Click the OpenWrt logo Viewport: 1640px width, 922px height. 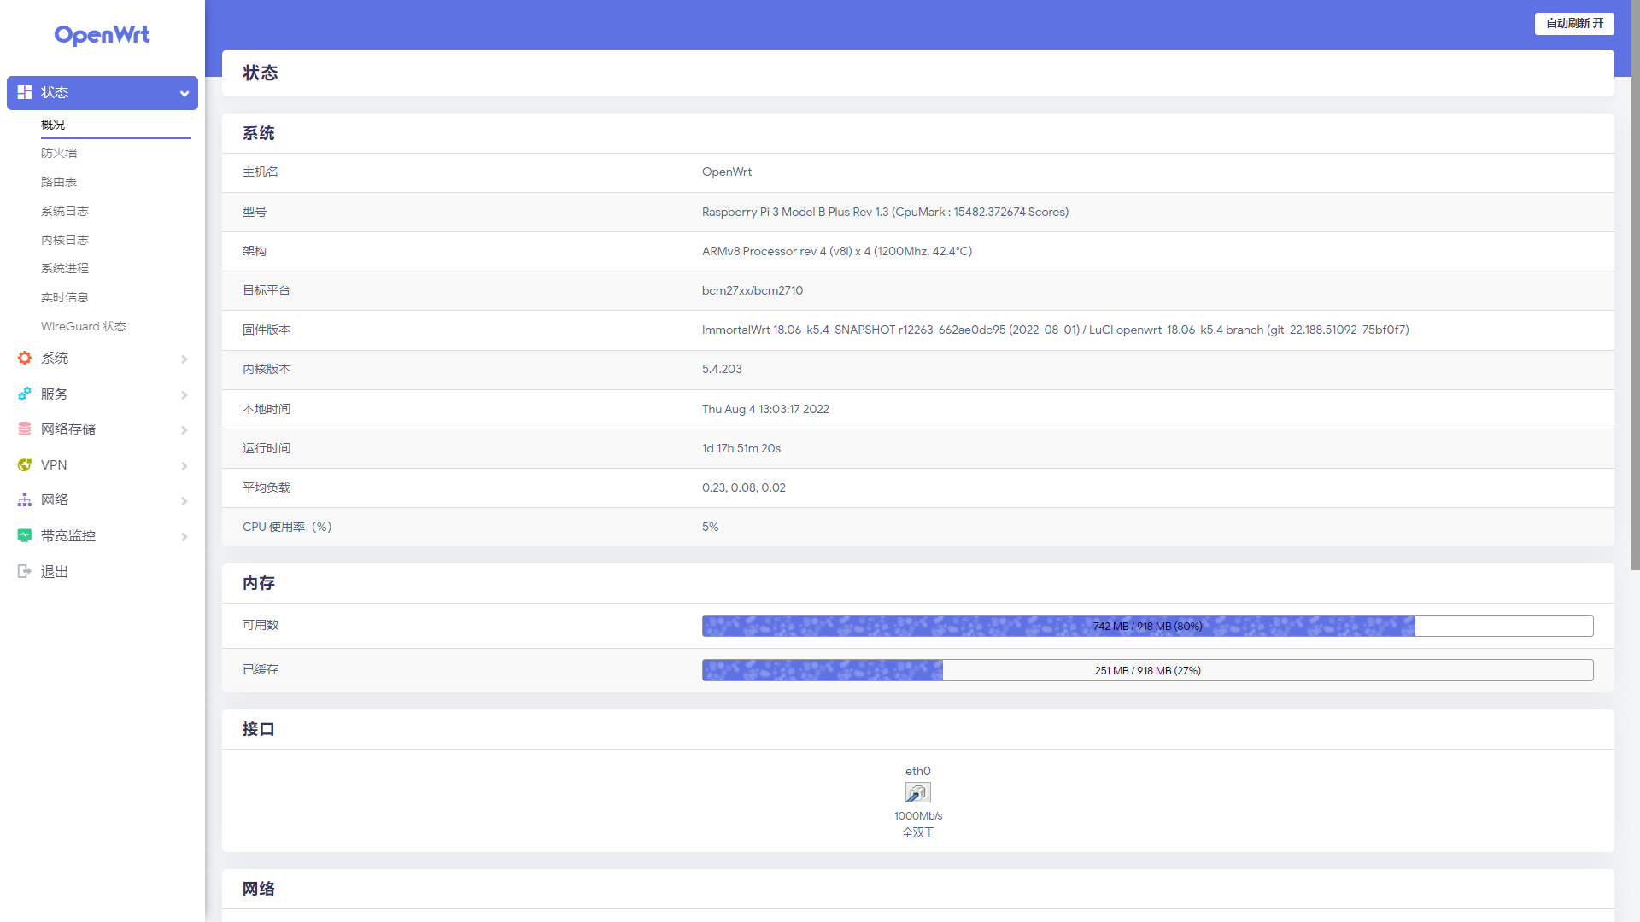[x=102, y=35]
